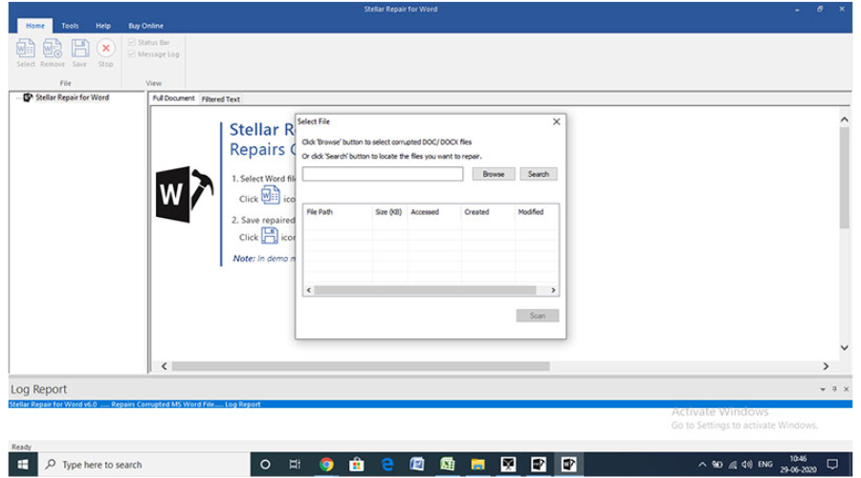861x478 pixels.
Task: Click the Modified column header
Action: pos(537,212)
